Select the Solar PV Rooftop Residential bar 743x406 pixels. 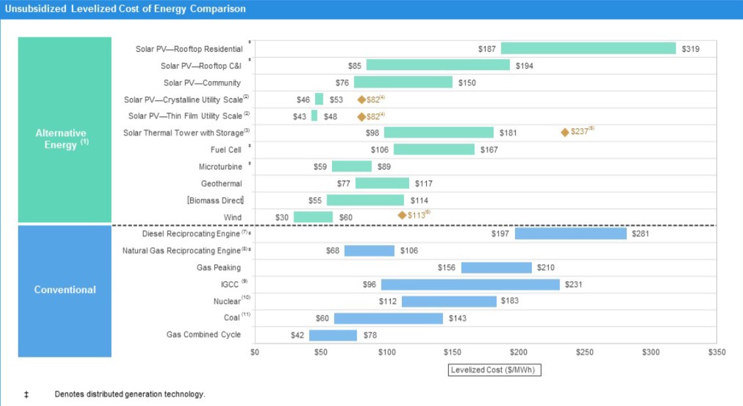[588, 48]
